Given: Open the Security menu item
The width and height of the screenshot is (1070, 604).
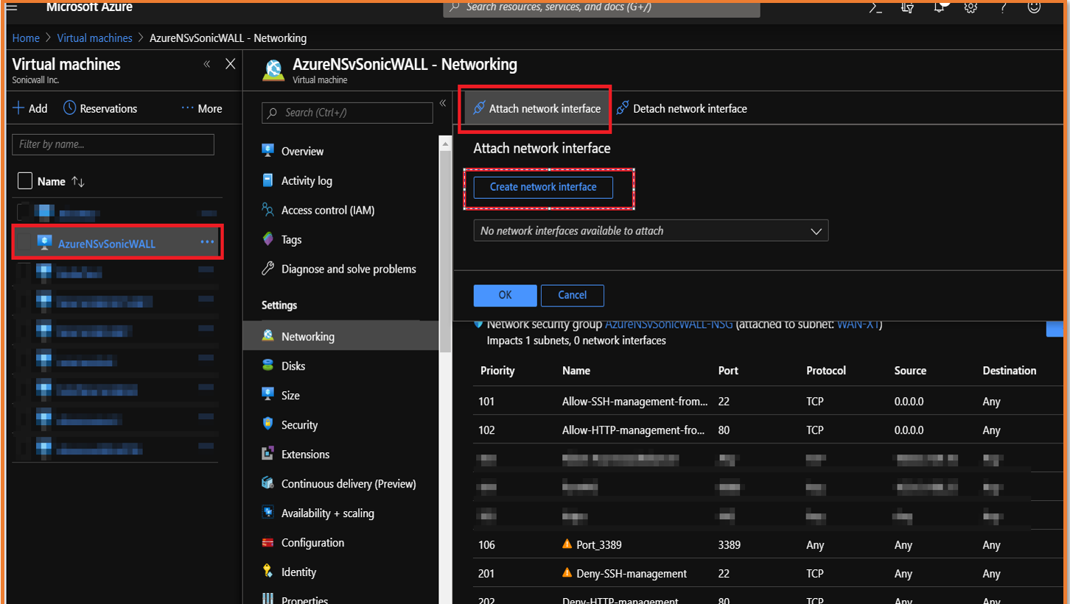Looking at the screenshot, I should pos(299,425).
